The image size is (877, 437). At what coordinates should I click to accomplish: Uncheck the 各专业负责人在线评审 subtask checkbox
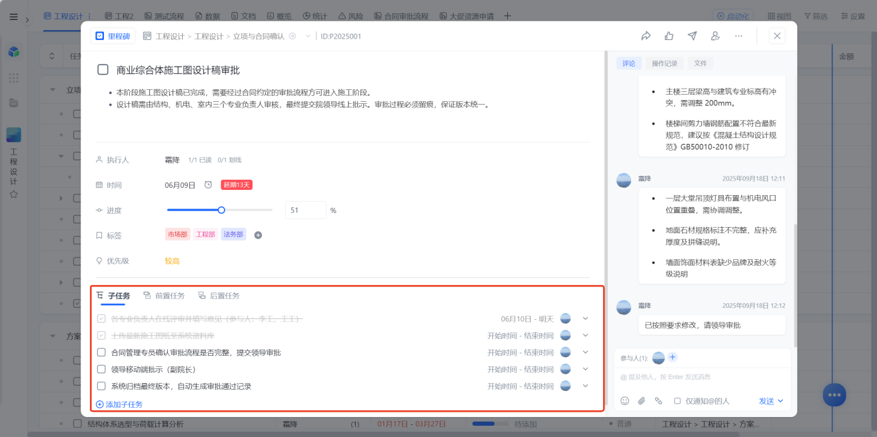click(101, 319)
